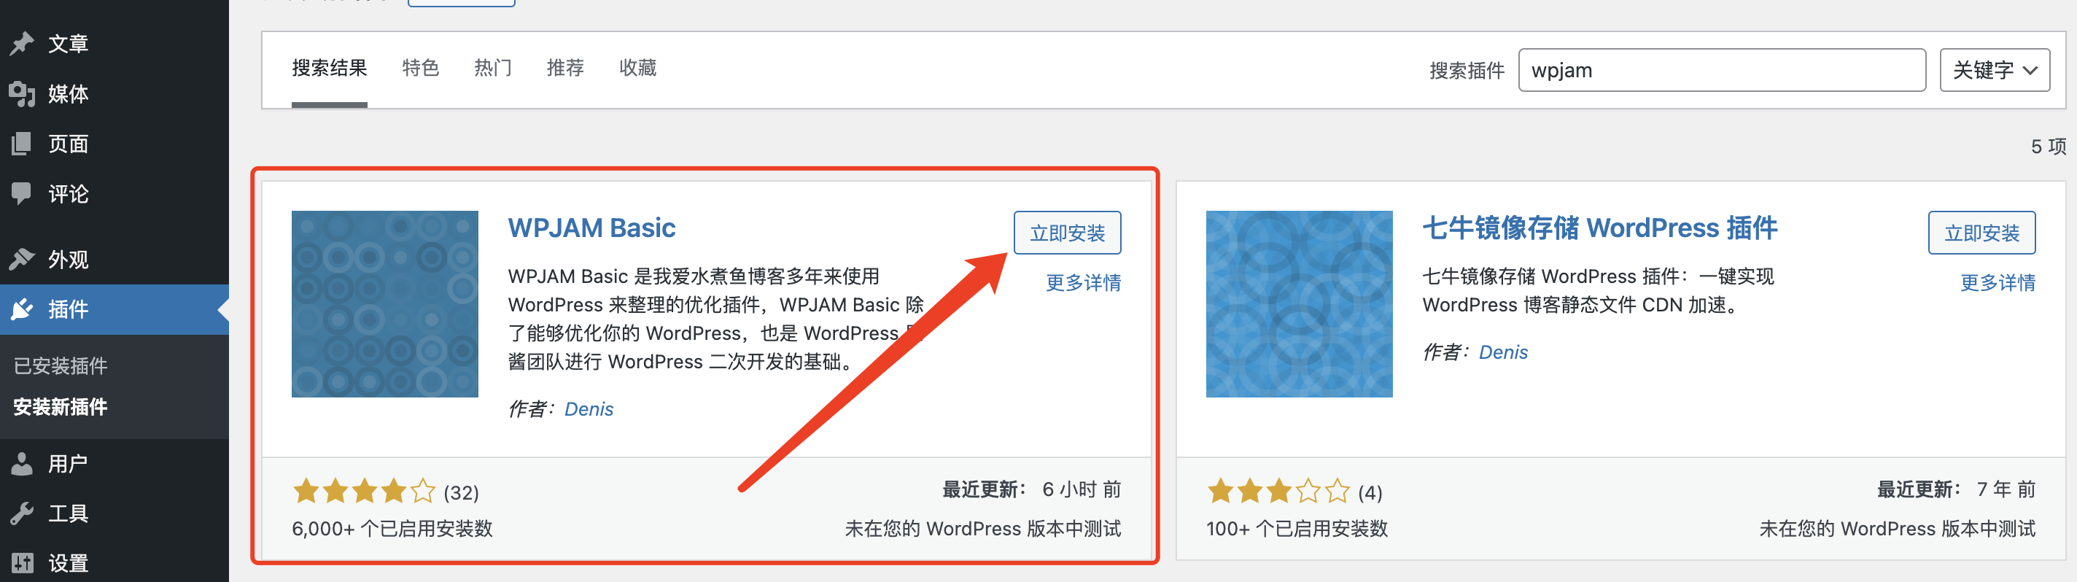
Task: Switch to the 特色 tab
Action: pos(420,68)
